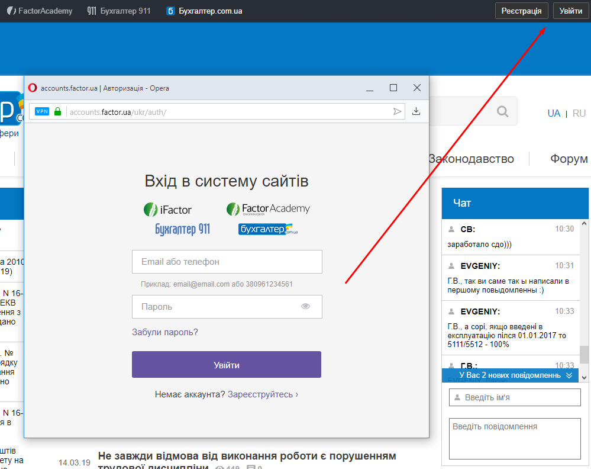Viewport: 591px width, 469px height.
Task: Switch site language to RU
Action: (579, 113)
